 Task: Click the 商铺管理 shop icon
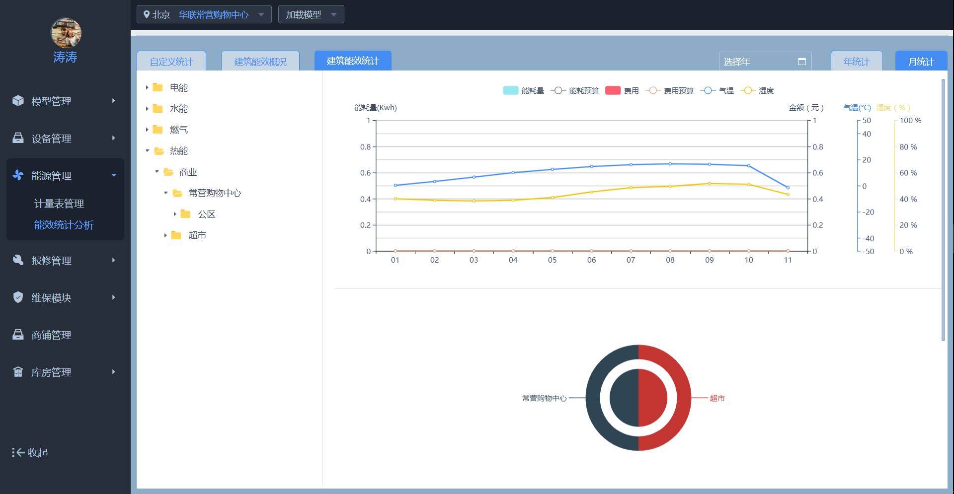pyautogui.click(x=18, y=335)
